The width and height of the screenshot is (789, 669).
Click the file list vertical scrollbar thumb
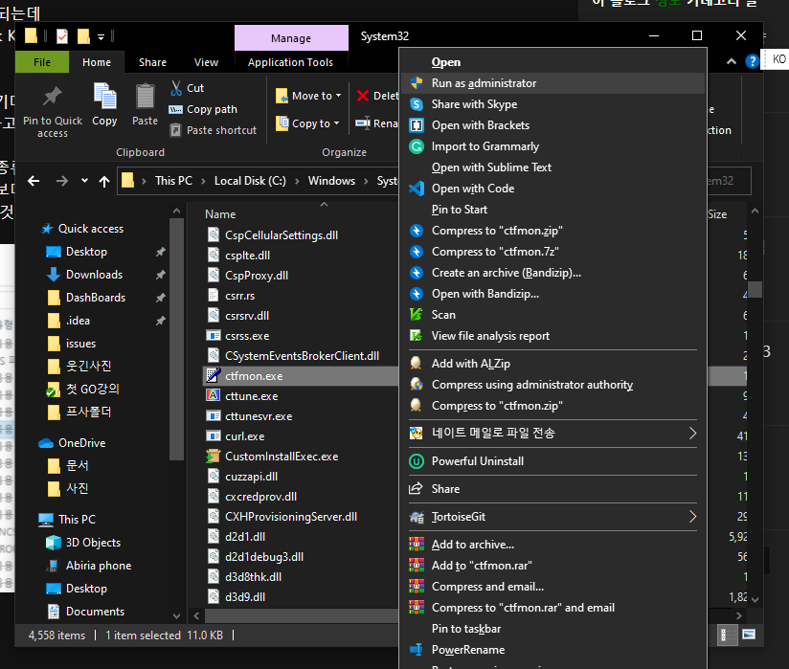755,289
